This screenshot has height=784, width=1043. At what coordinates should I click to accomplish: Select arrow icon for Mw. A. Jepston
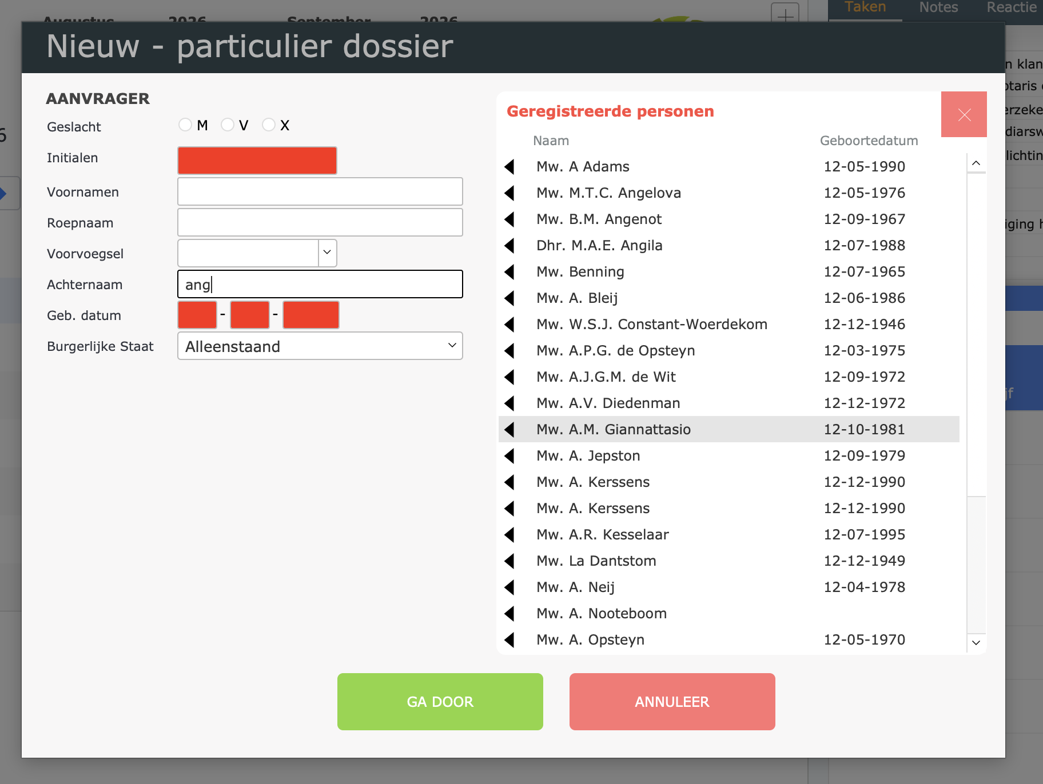click(509, 456)
